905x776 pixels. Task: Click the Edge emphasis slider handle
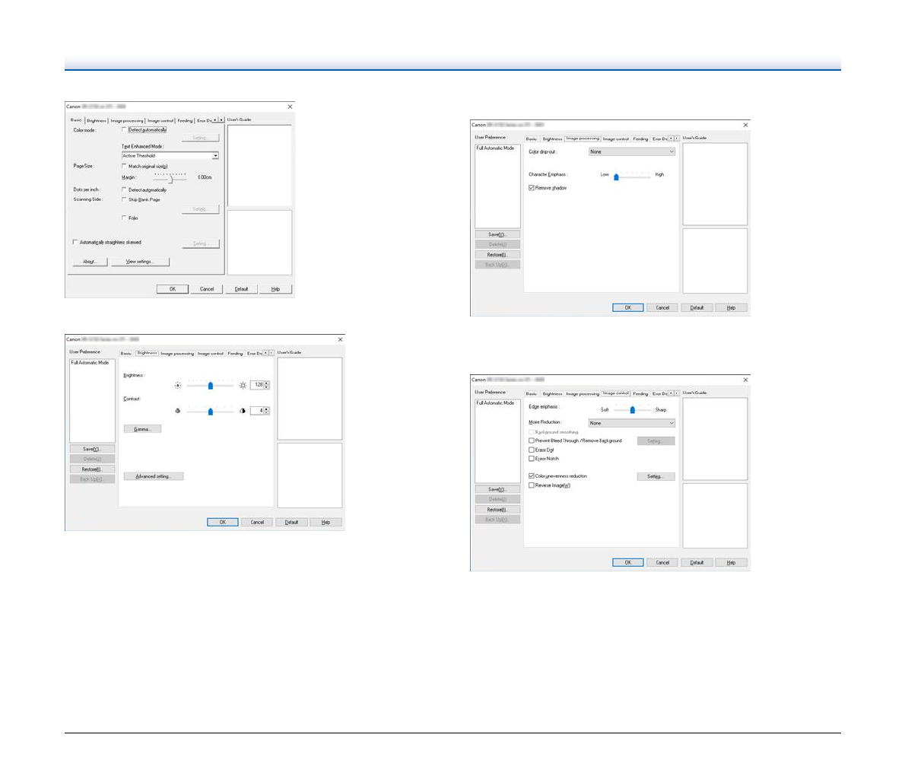point(632,409)
